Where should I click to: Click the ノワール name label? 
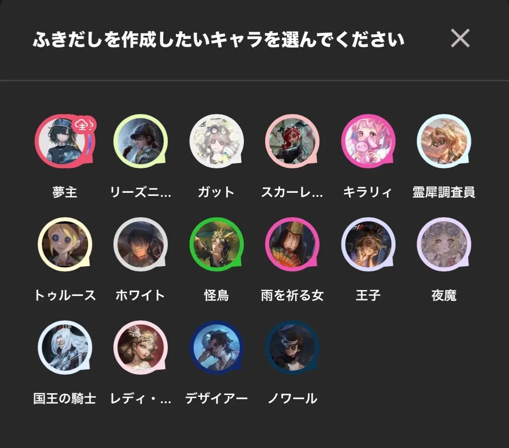[292, 399]
